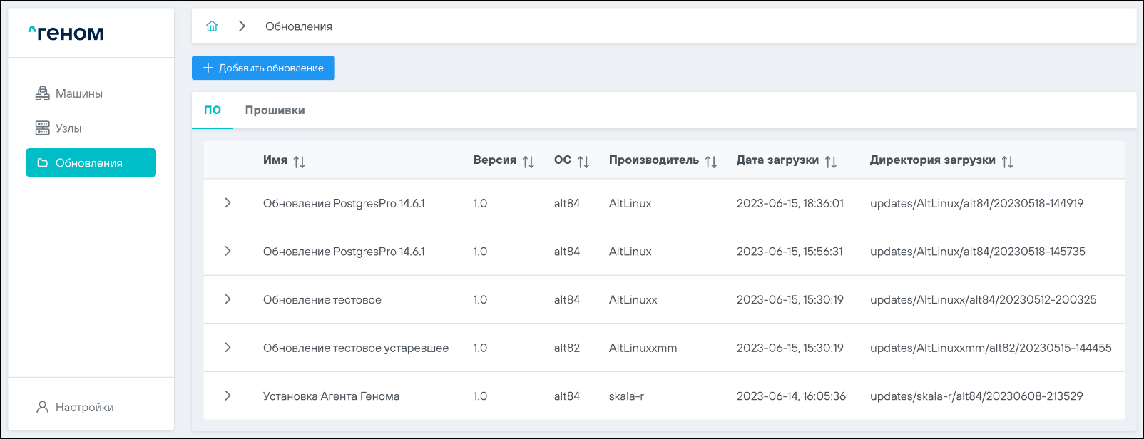Expand Установка Агента Генома row
The image size is (1144, 439).
[228, 396]
